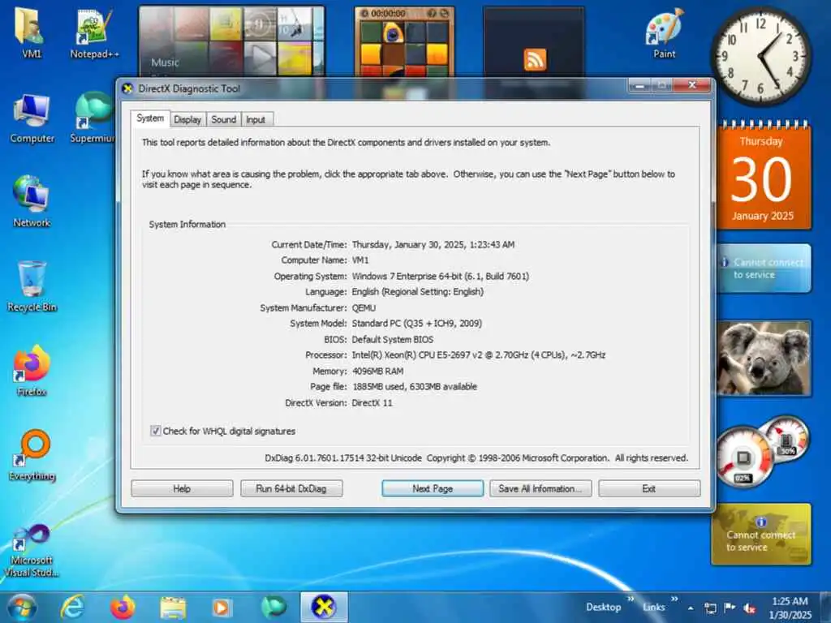Close the DirectX Diagnostic Tool window

point(691,84)
